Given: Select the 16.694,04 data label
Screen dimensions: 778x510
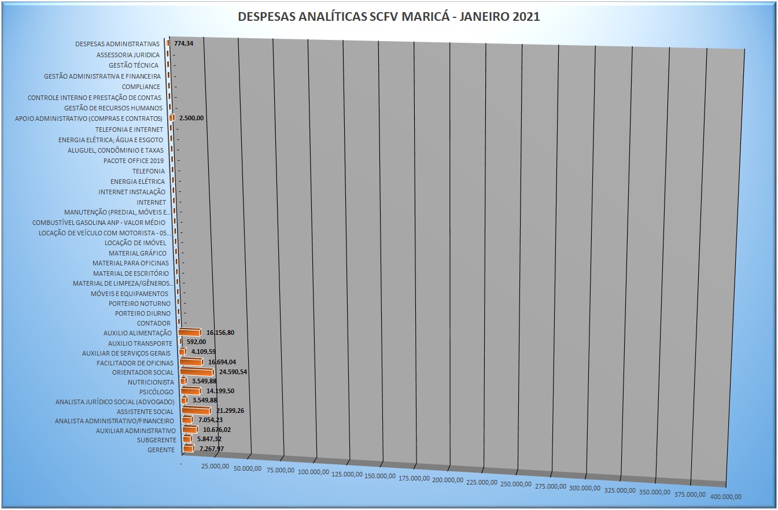Looking at the screenshot, I should click(x=222, y=362).
